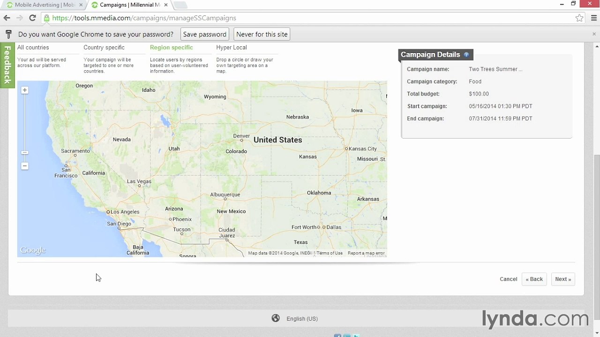The height and width of the screenshot is (337, 600).
Task: Open a new browser tab
Action: click(x=180, y=5)
